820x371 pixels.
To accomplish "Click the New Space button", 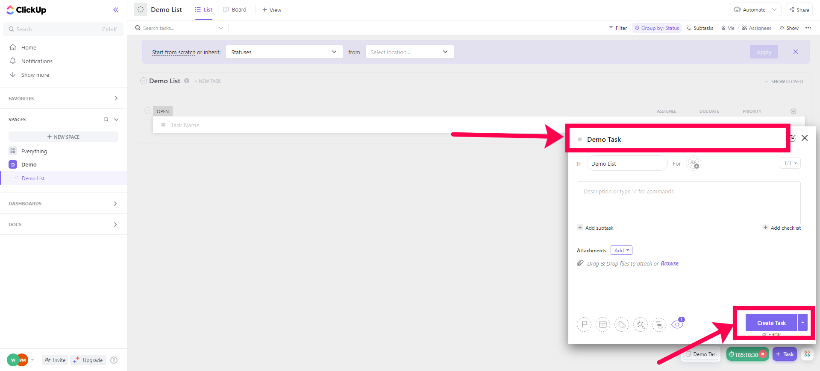I will (x=63, y=137).
